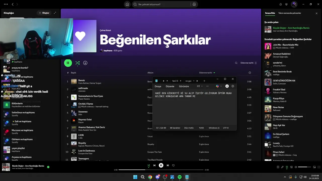Expand the library panel with the arrows icon

(55, 13)
